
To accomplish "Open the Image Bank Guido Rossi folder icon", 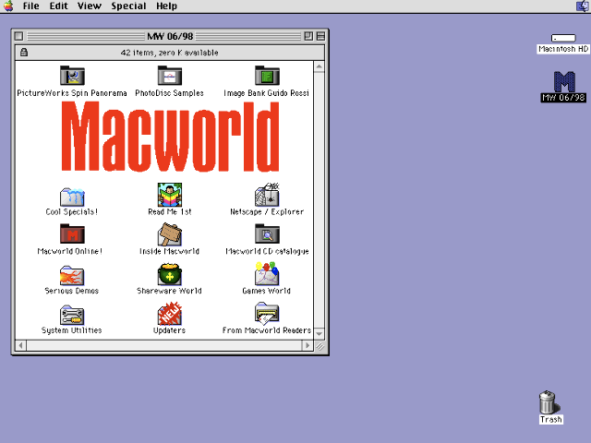I will (267, 76).
